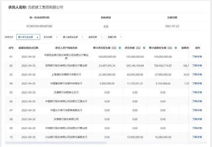This screenshot has width=212, height=147.
Task: Click the date 2023-04-30 in row 01
Action: click(28, 57)
